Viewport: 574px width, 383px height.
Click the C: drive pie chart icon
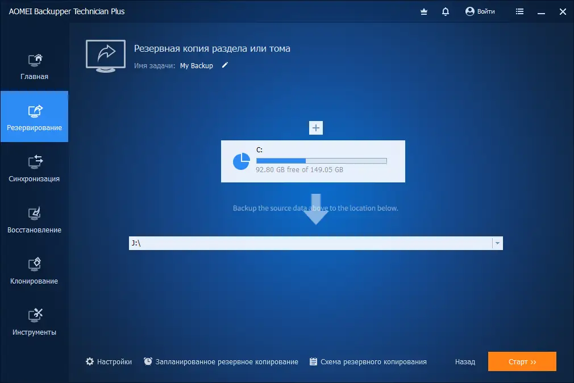pos(242,161)
